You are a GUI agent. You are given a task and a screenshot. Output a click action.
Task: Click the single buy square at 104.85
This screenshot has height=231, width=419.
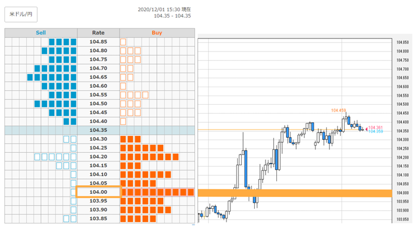pyautogui.click(x=123, y=42)
